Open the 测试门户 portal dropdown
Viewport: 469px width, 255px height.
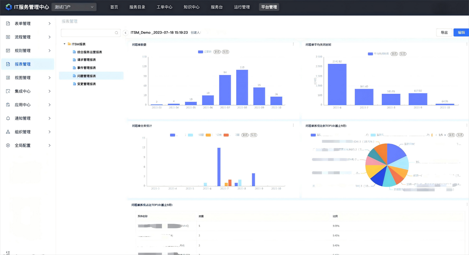point(74,7)
